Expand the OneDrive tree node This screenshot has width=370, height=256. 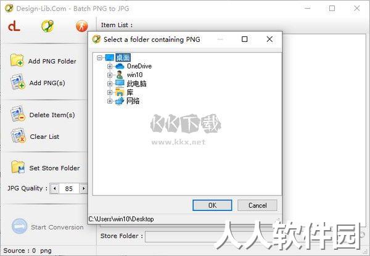(110, 67)
